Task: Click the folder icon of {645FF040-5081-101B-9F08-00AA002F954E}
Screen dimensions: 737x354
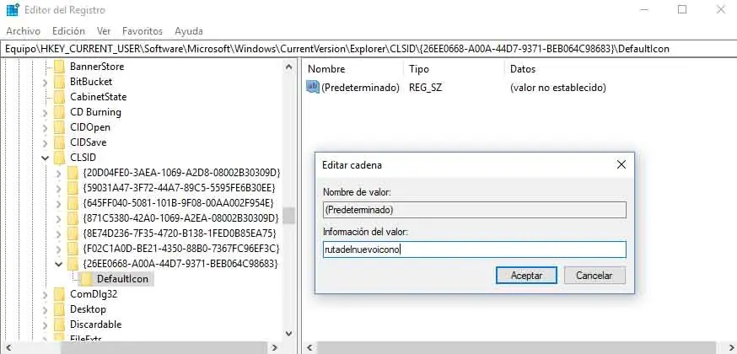Action: pos(73,203)
